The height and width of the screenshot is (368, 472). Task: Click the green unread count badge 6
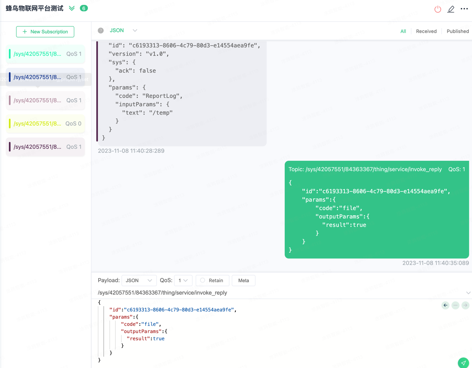coord(84,8)
